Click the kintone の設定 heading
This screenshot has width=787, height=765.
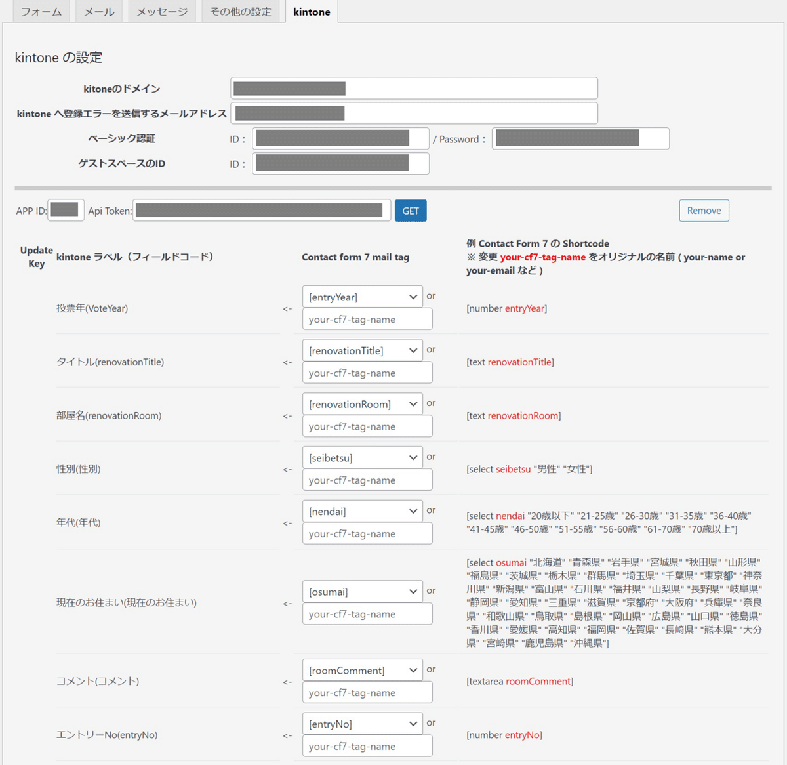click(x=58, y=58)
